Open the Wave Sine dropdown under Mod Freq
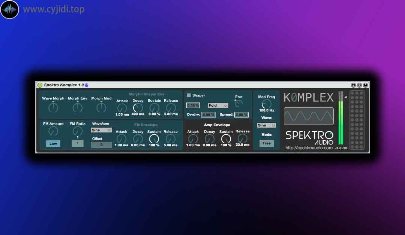 (267, 125)
